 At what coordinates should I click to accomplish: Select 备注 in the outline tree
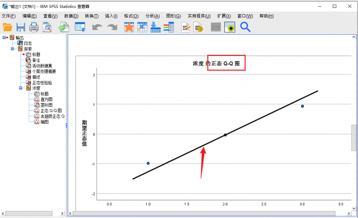(36, 60)
